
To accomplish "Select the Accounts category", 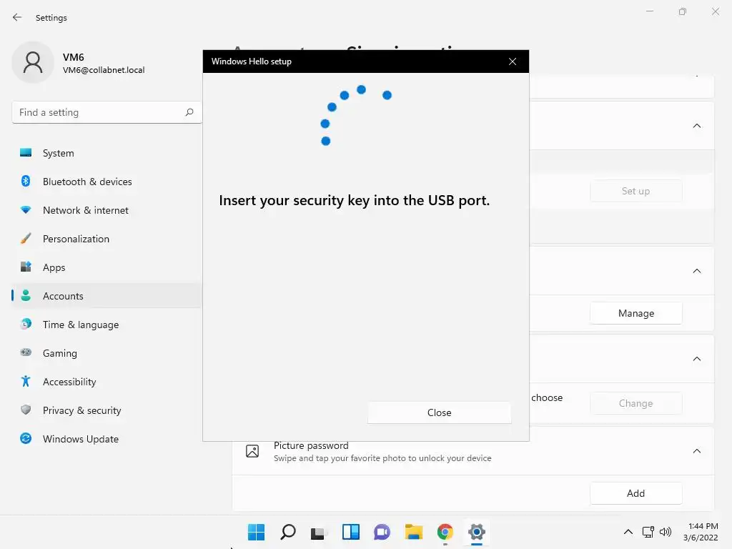I will [x=107, y=296].
